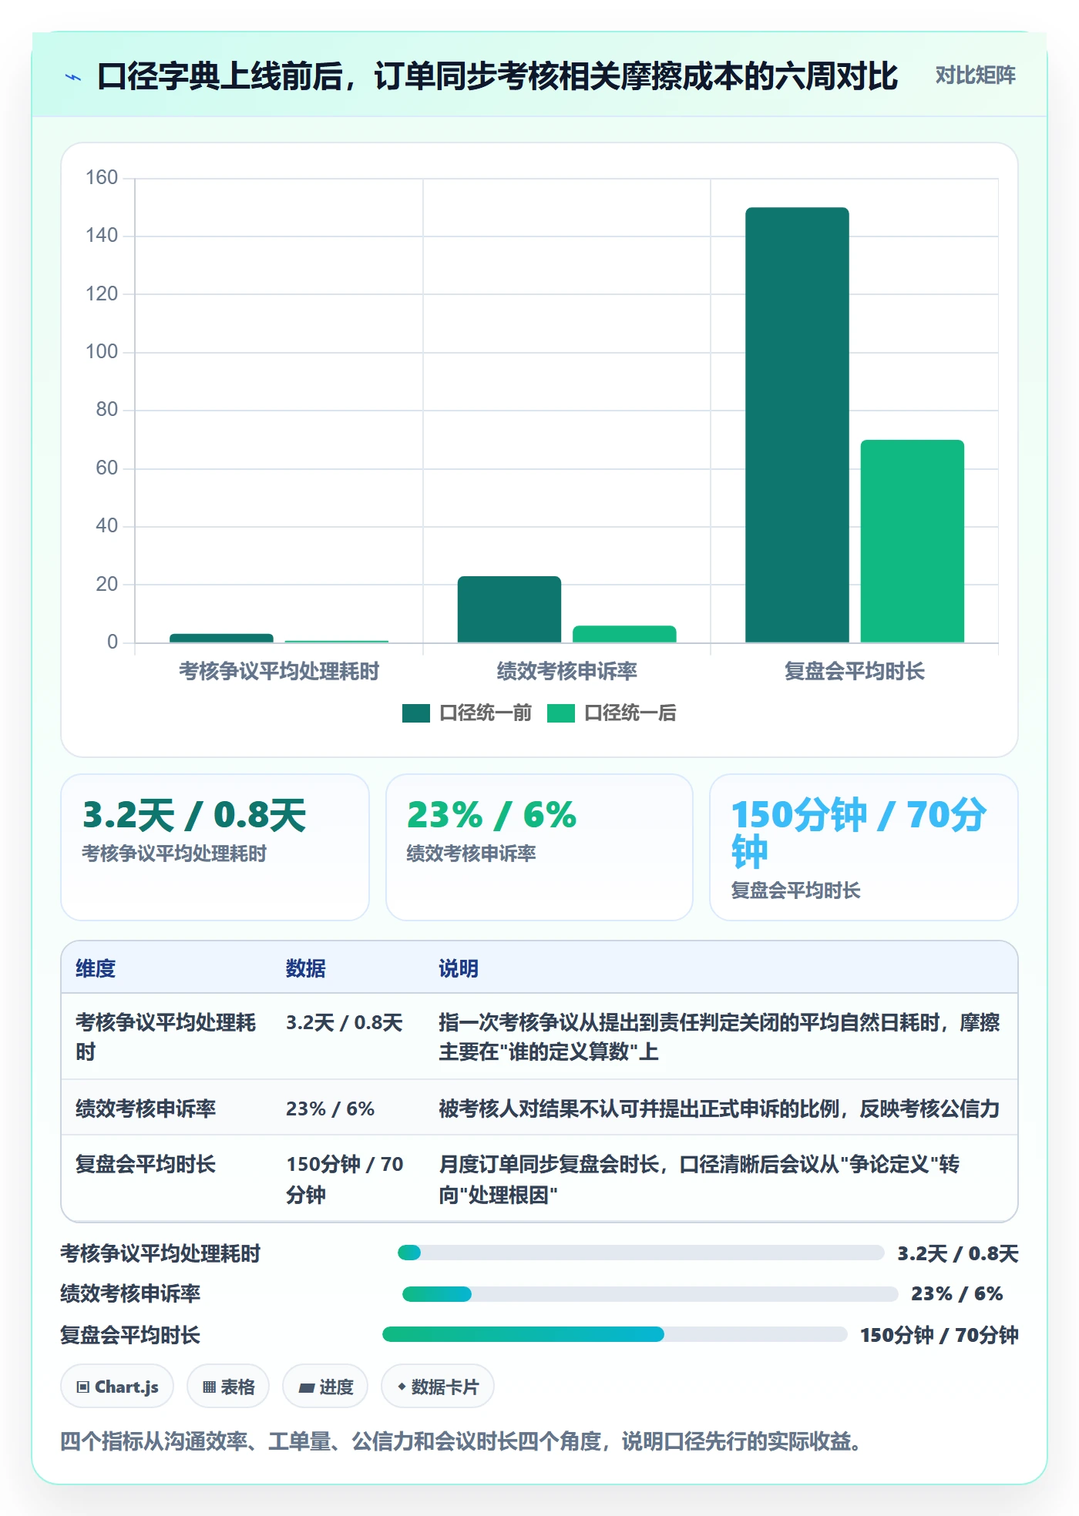Click the light green bar for 复盘会平均时长
The image size is (1079, 1516).
(912, 541)
